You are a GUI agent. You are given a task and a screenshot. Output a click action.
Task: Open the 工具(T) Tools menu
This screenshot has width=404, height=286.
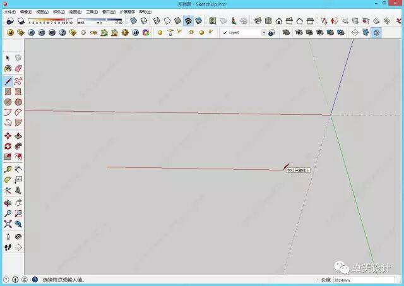(x=92, y=12)
